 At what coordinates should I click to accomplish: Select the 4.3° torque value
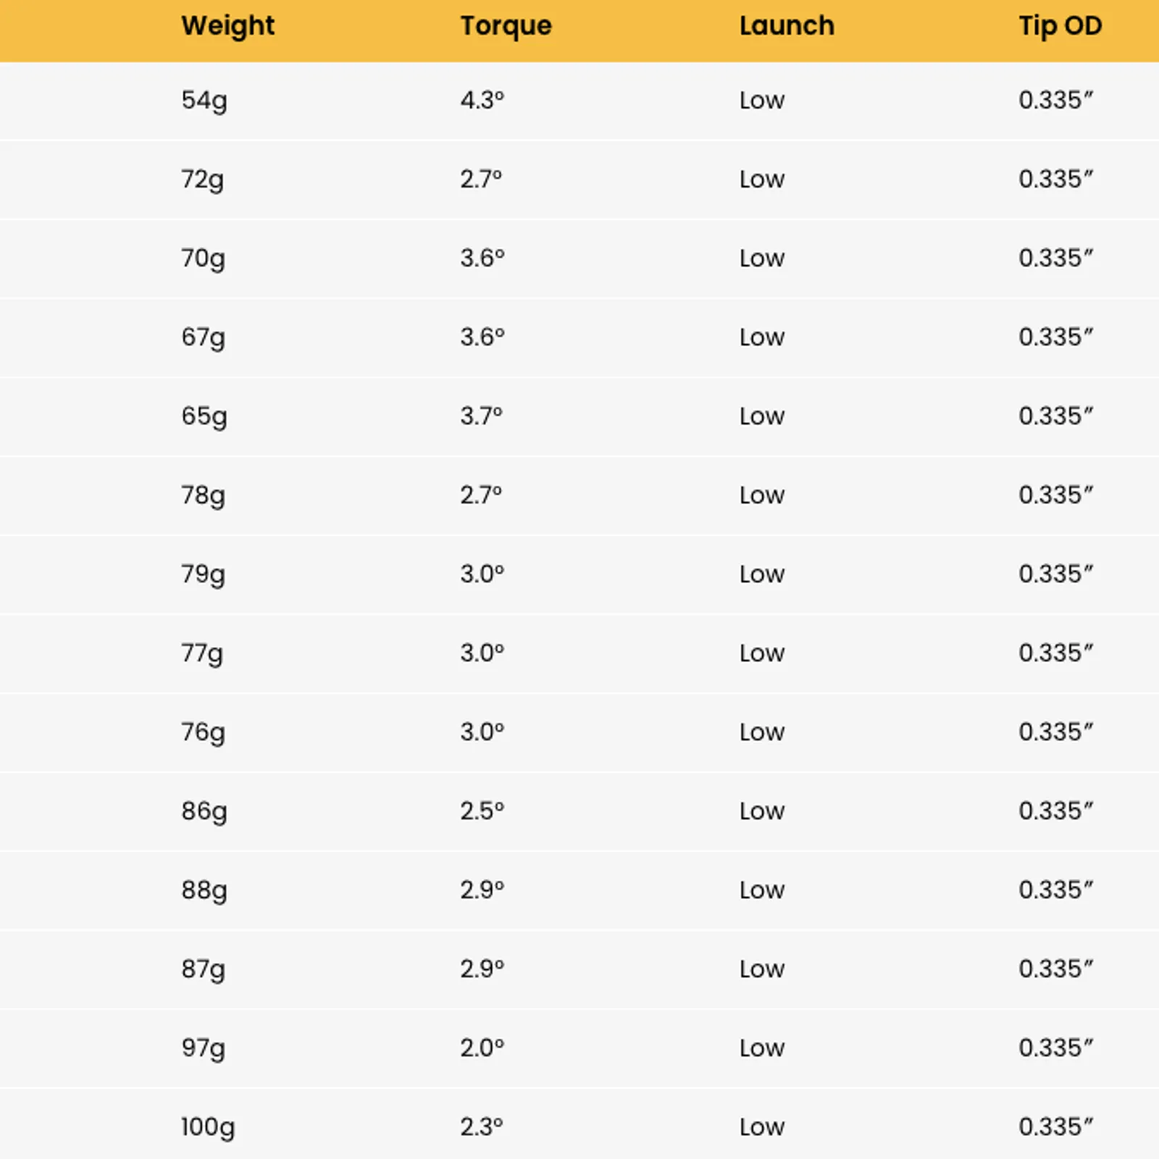[482, 100]
